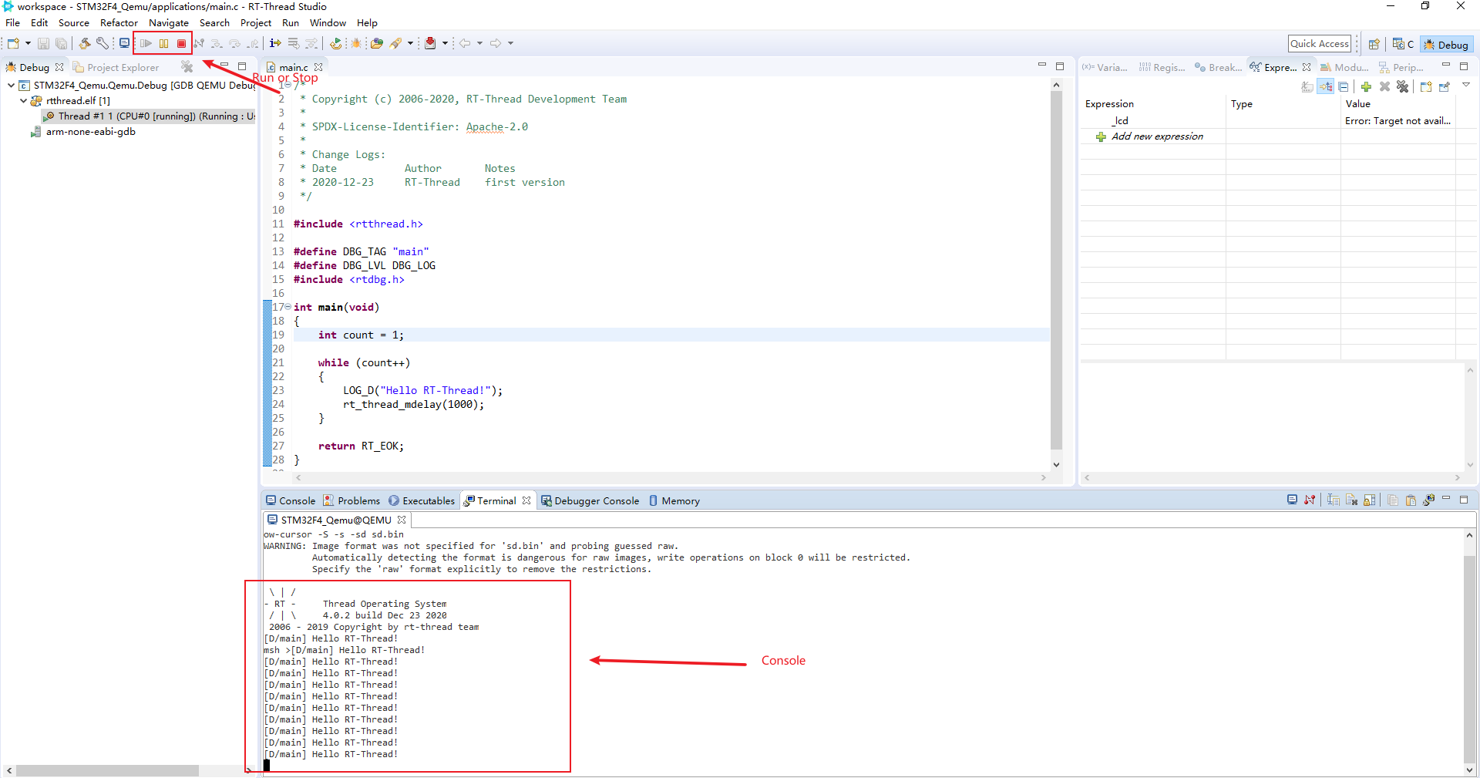Image resolution: width=1480 pixels, height=778 pixels.
Task: Click the Resume debug button
Action: 146,43
